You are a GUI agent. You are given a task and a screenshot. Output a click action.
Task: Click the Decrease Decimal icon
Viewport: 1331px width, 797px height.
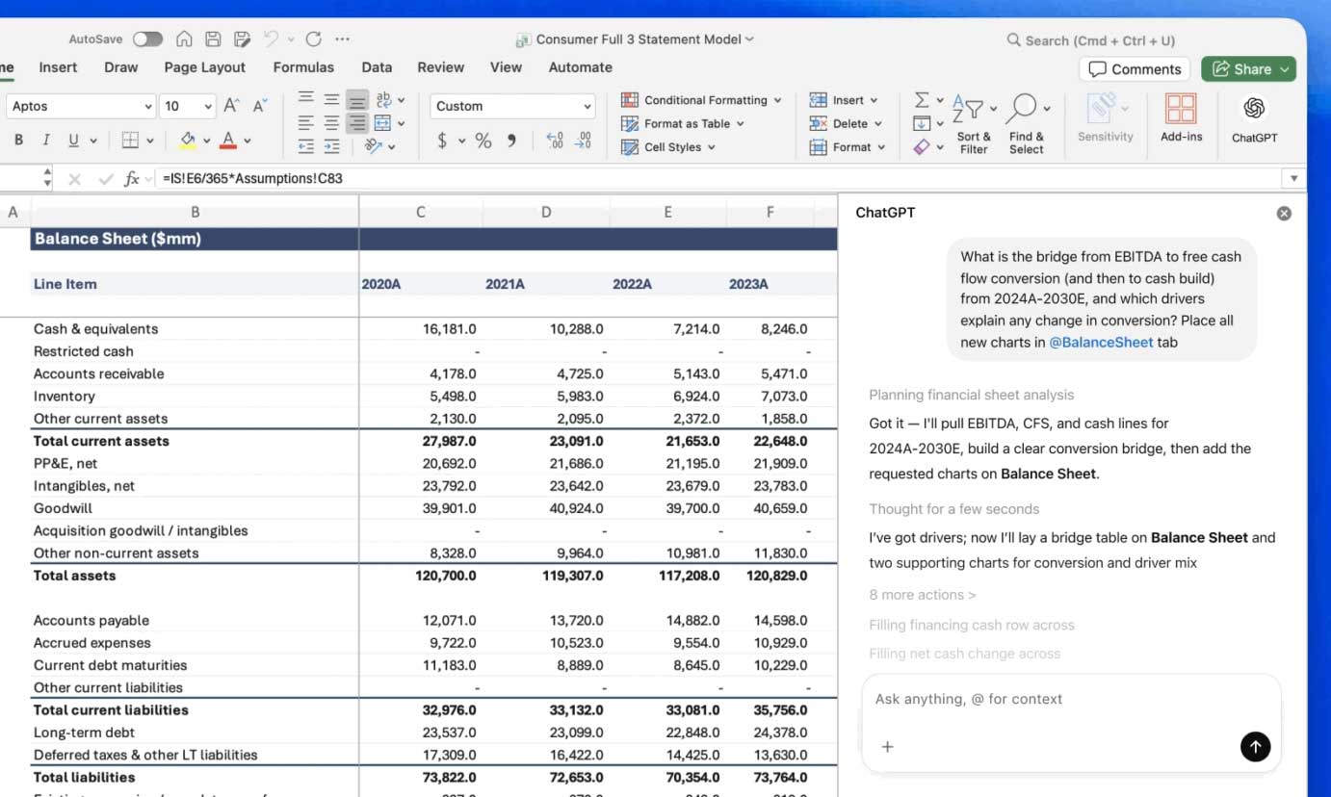583,141
